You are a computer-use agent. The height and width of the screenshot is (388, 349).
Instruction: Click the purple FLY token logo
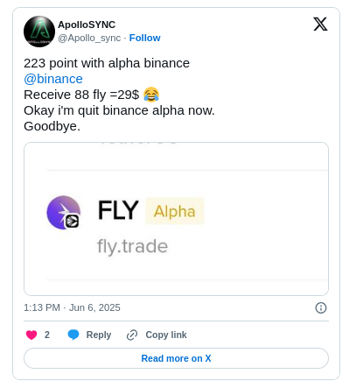pyautogui.click(x=64, y=213)
